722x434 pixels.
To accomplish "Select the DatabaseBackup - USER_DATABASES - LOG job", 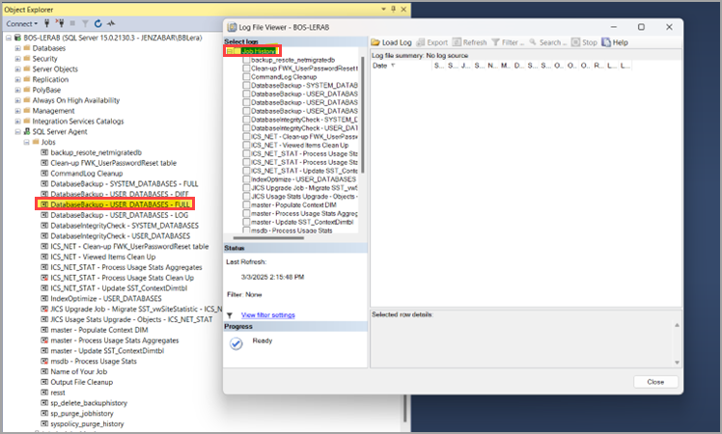I will click(x=120, y=215).
